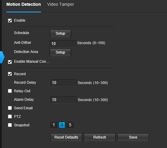Click the blue sidebar arrow marker
167x148 pixels.
(2, 57)
